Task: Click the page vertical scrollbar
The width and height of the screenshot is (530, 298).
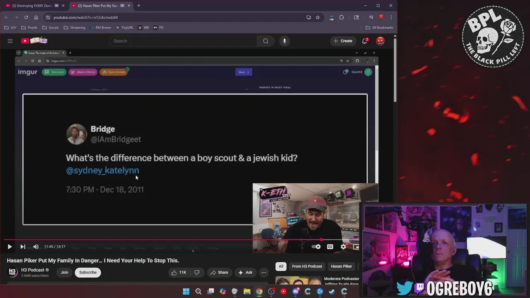Action: 395,70
